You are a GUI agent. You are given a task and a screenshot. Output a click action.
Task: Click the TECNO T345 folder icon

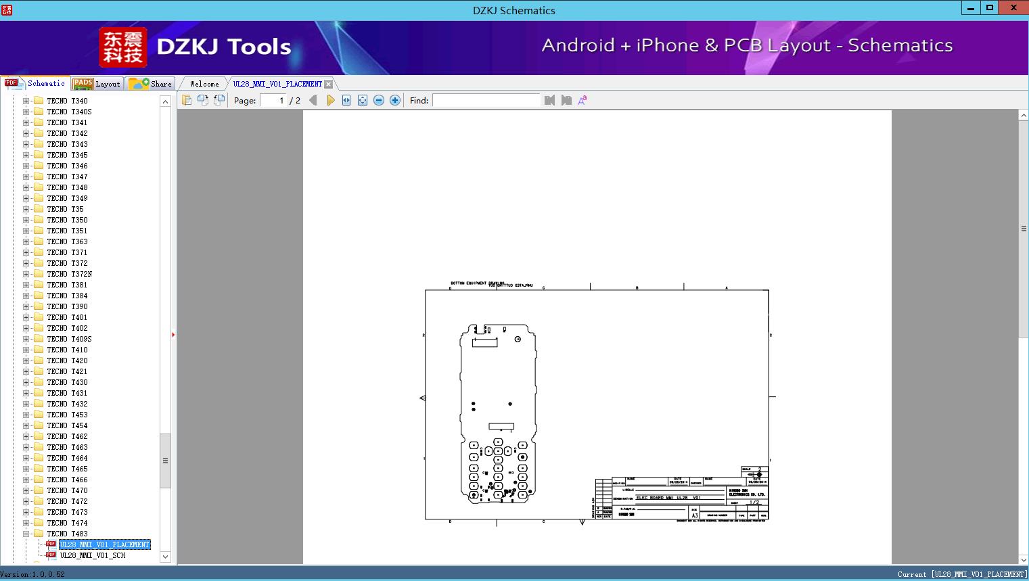click(39, 155)
